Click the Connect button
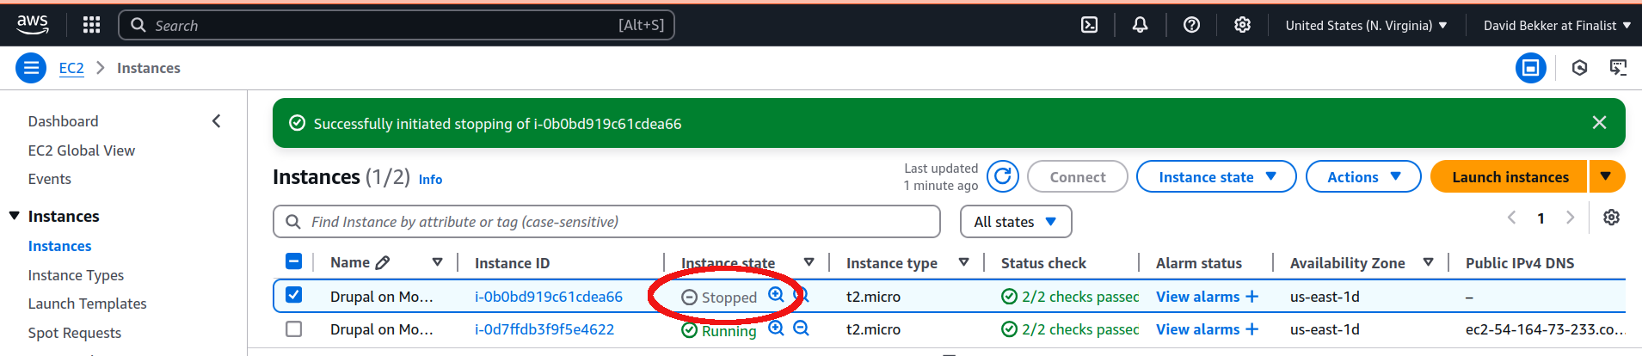The image size is (1642, 356). 1078,176
